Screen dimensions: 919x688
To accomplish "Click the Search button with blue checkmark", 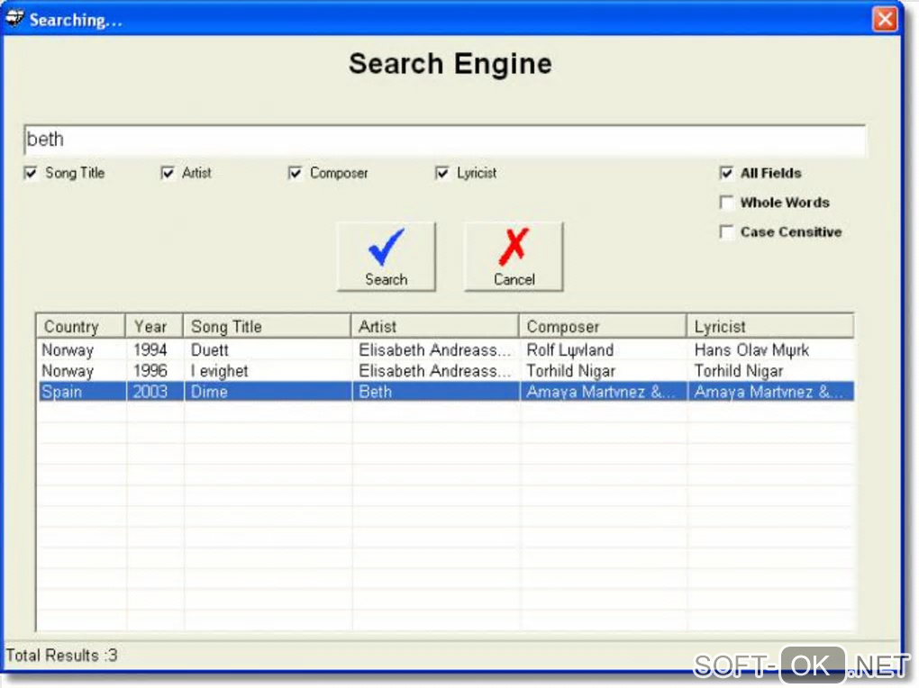I will tap(387, 256).
